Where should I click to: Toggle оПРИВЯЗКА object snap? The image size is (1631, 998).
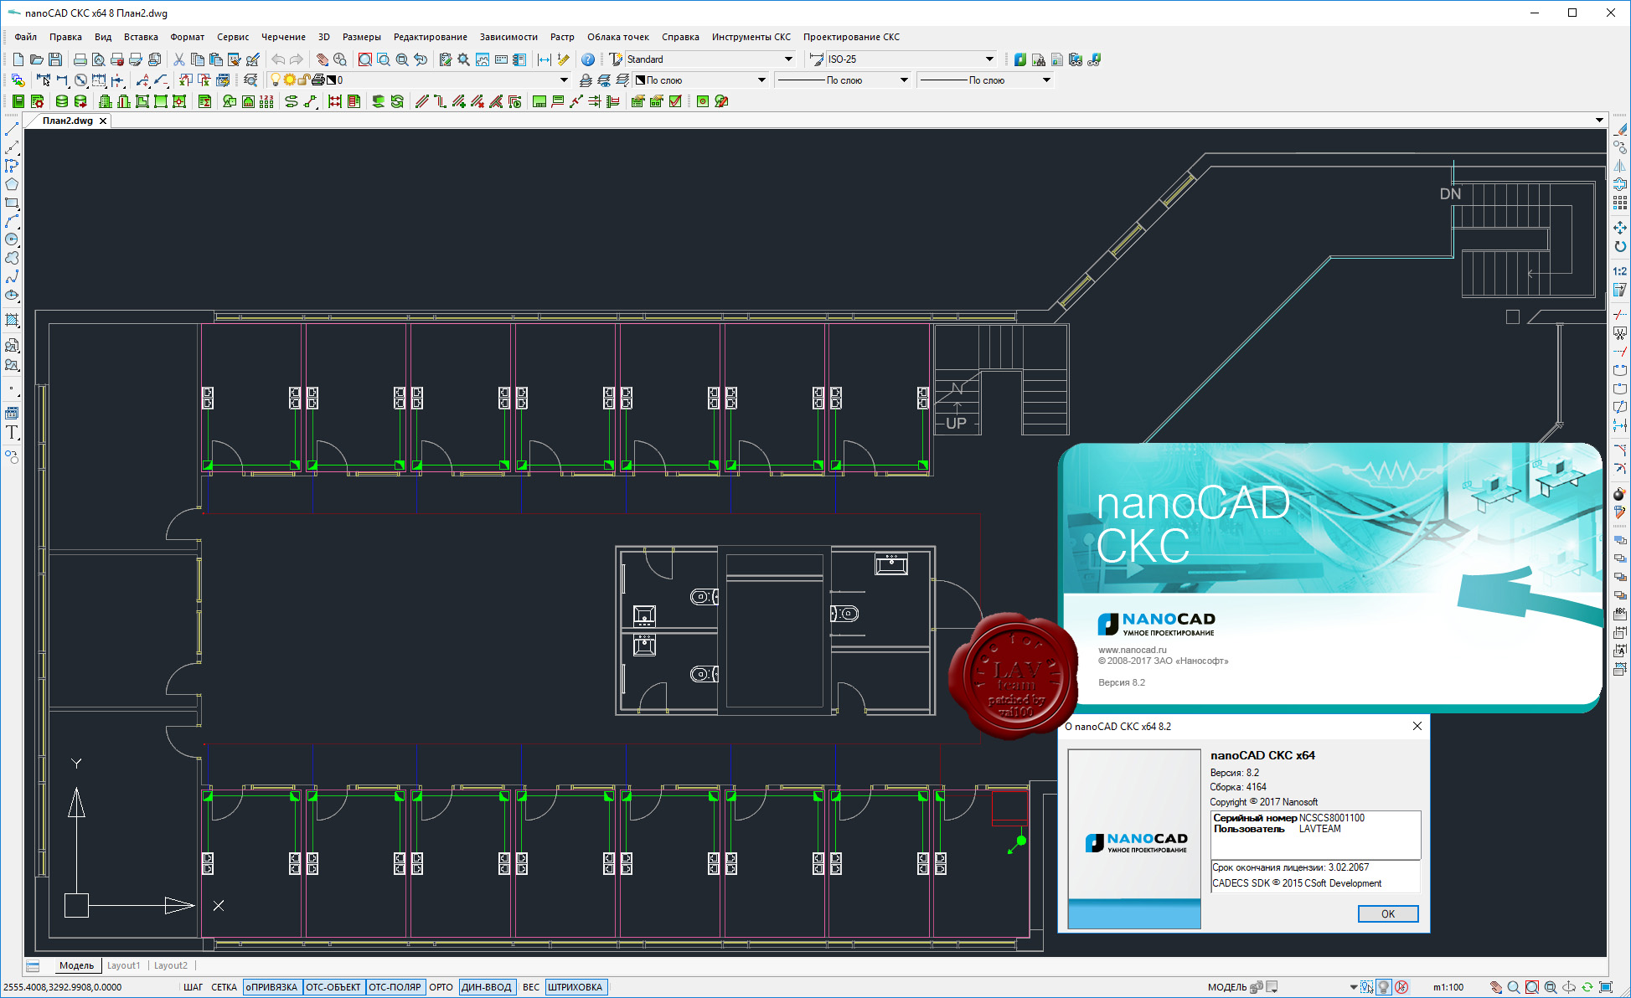tap(271, 987)
